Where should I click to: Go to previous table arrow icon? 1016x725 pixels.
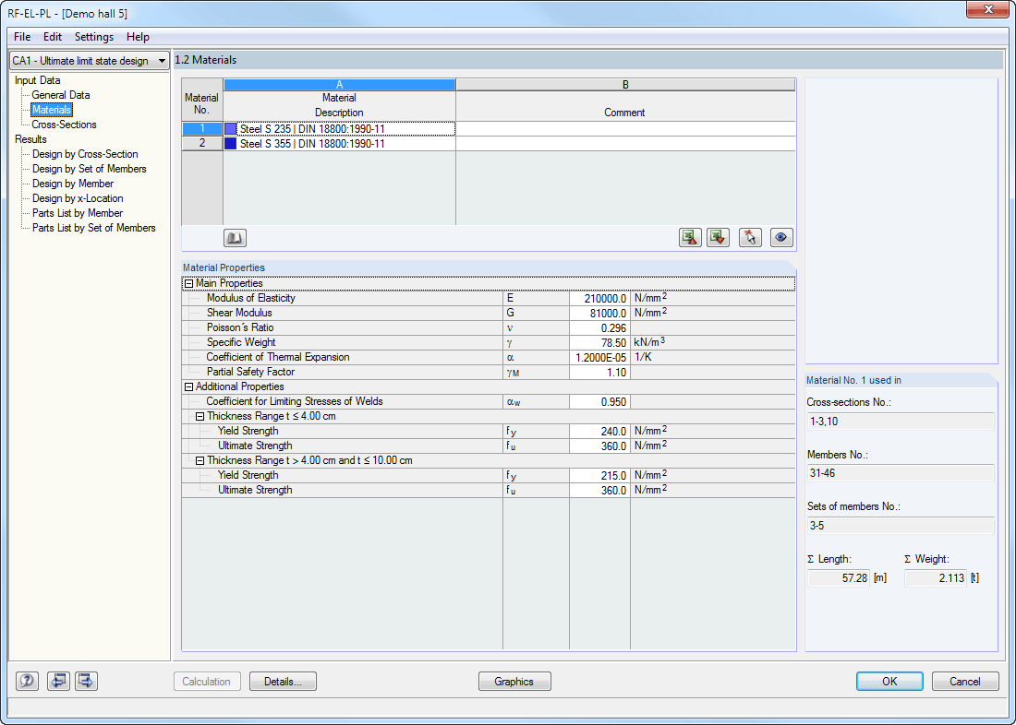[58, 681]
